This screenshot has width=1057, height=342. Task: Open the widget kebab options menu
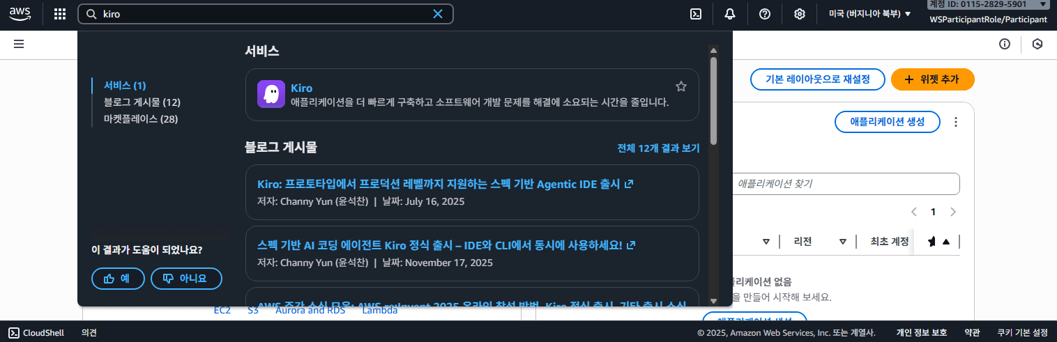click(x=956, y=122)
